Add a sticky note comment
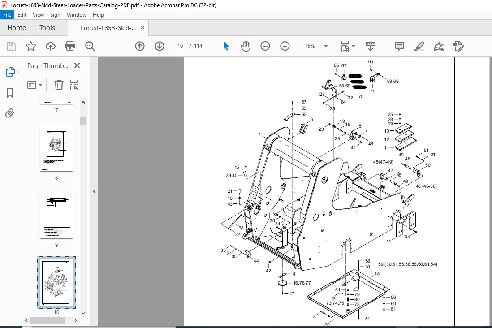Screen dimensions: 492x328 click(399, 46)
